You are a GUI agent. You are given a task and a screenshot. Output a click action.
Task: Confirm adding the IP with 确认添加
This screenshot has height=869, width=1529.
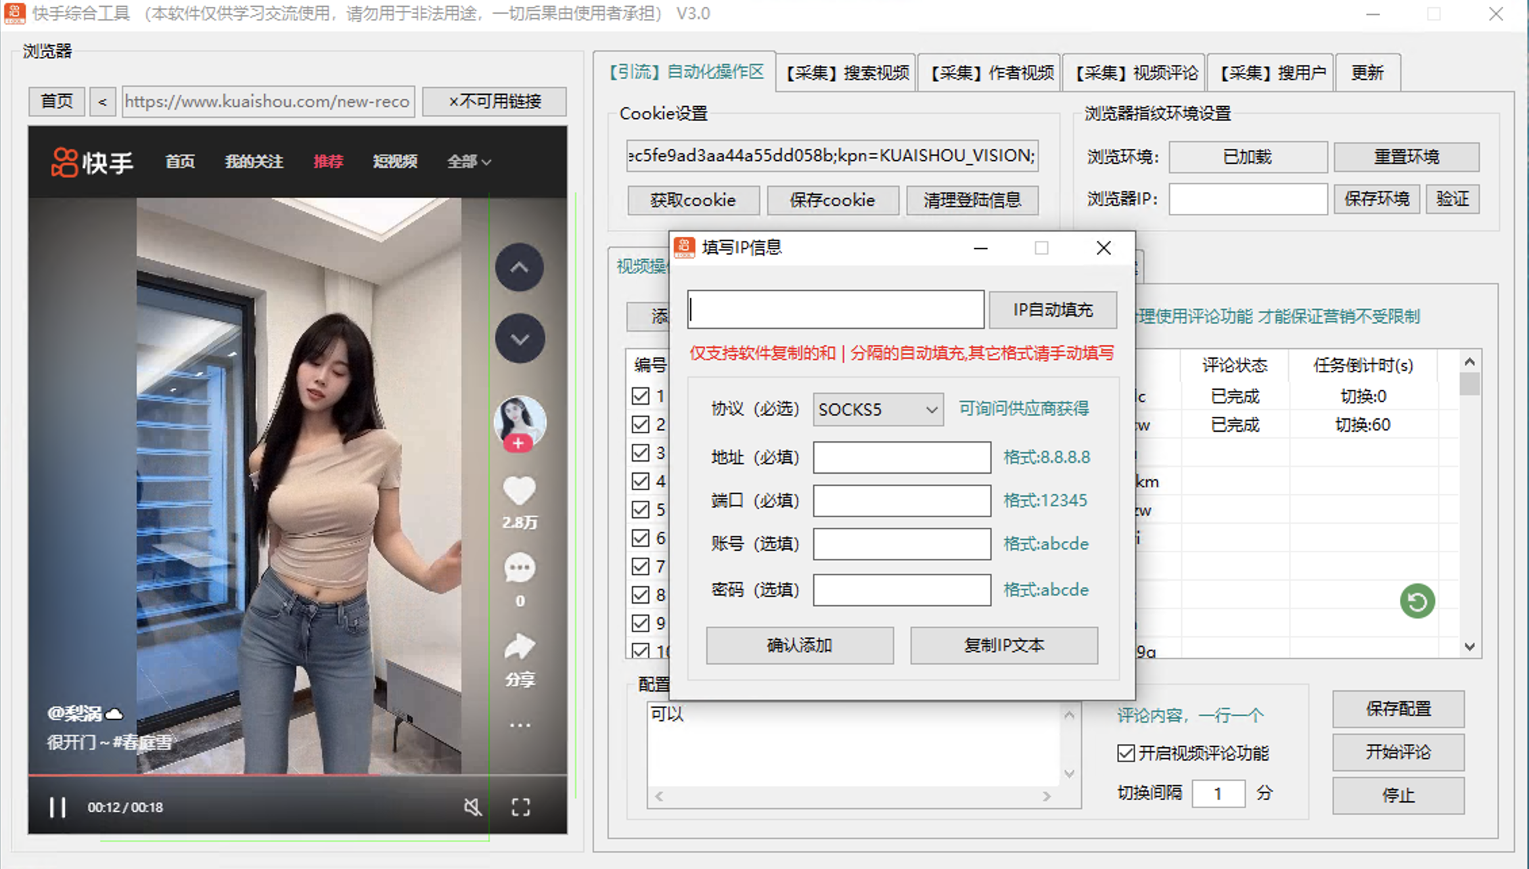(x=800, y=645)
